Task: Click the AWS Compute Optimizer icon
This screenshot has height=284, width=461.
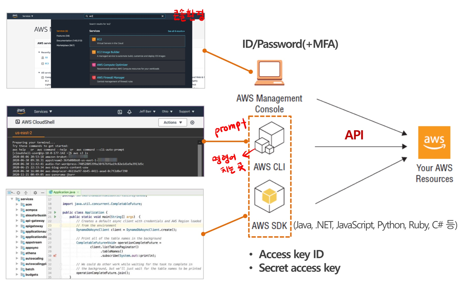Action: (x=94, y=65)
